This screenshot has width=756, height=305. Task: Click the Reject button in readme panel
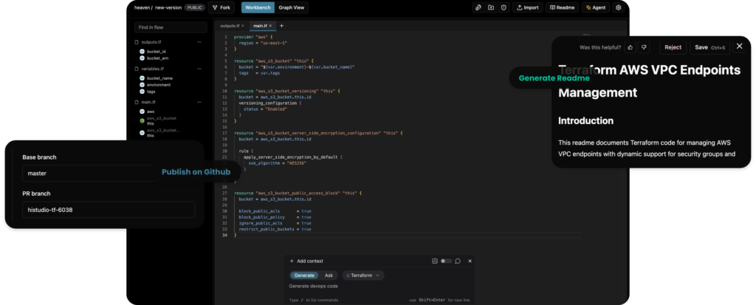(x=673, y=47)
